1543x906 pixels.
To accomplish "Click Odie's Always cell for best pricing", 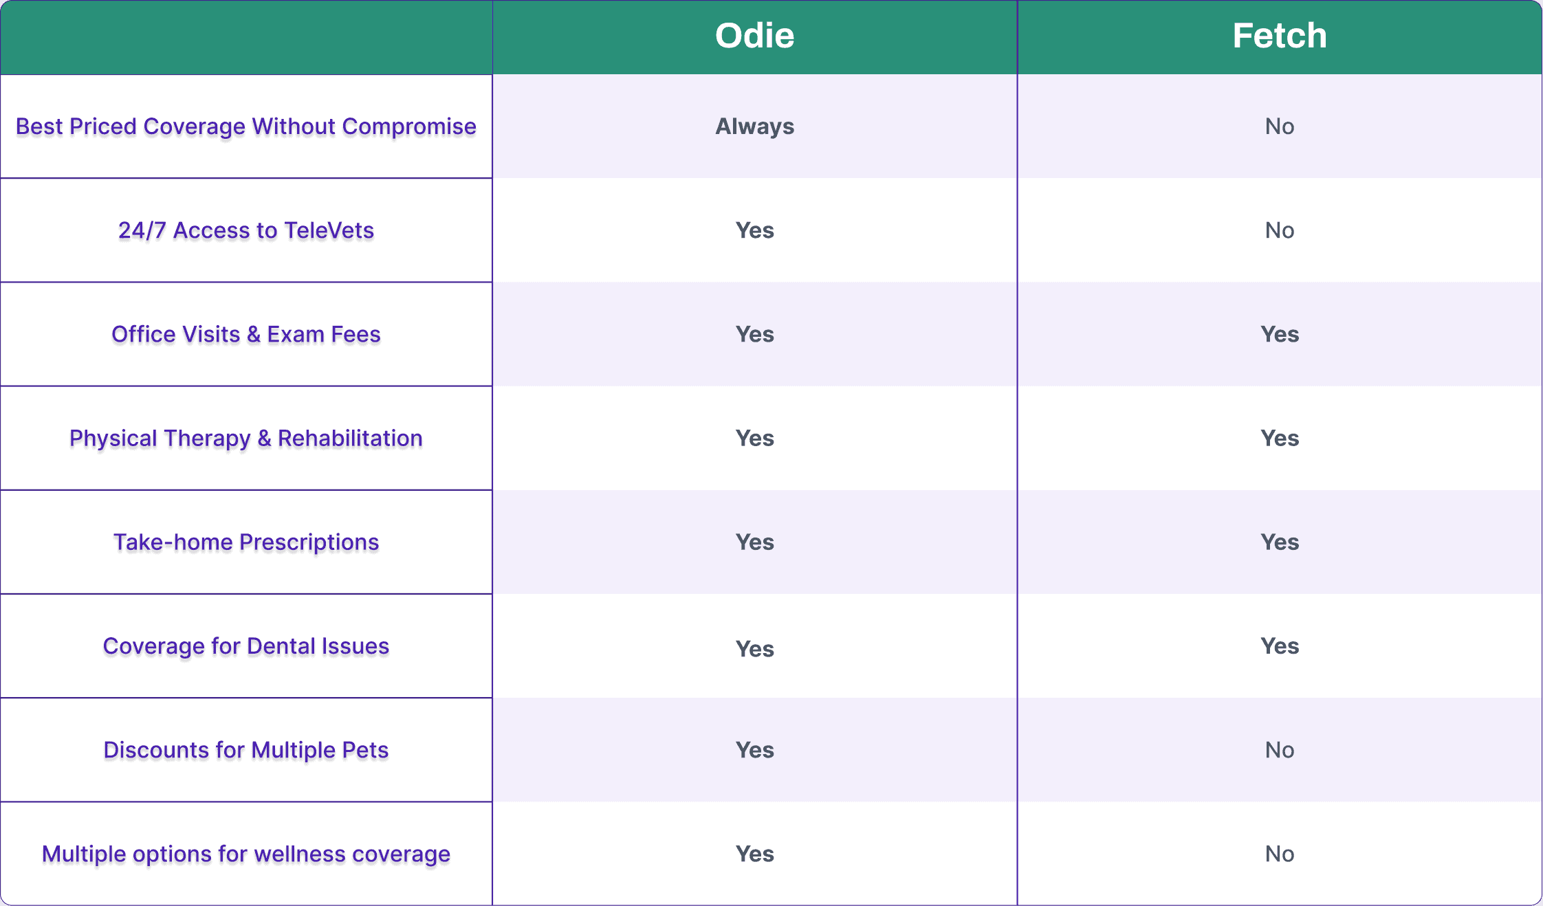I will [754, 126].
